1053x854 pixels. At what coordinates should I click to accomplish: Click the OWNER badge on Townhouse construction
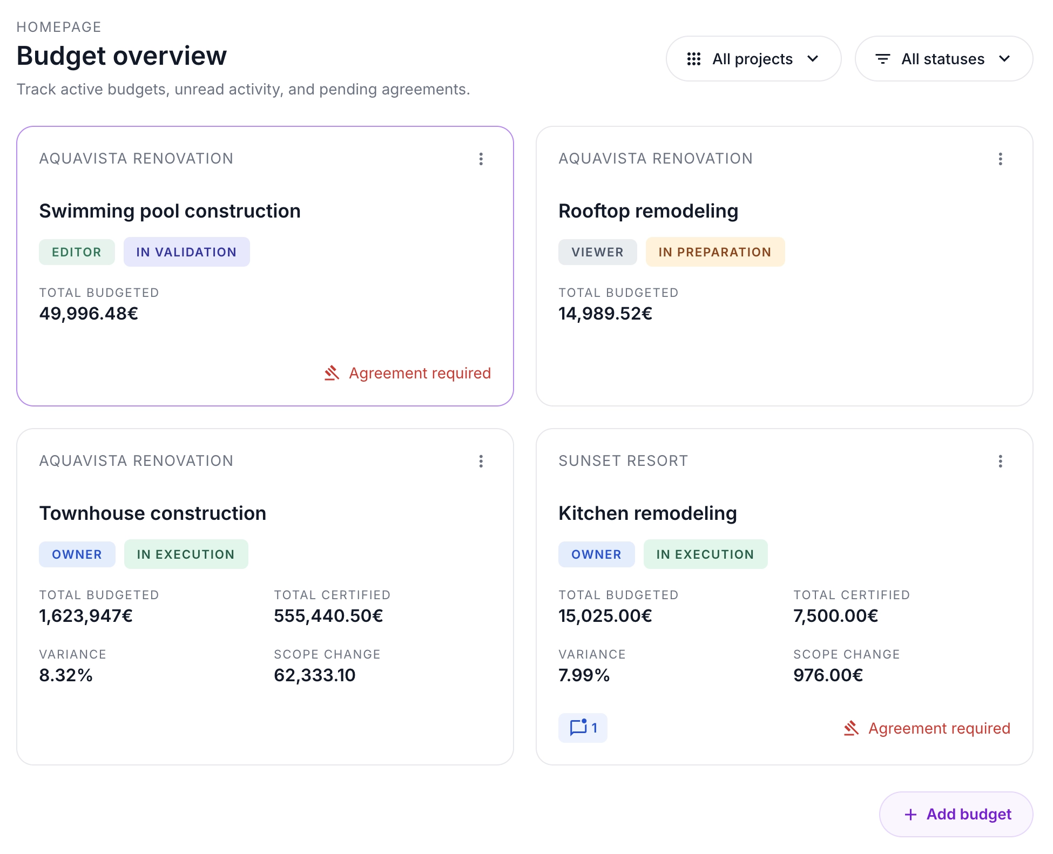[77, 554]
